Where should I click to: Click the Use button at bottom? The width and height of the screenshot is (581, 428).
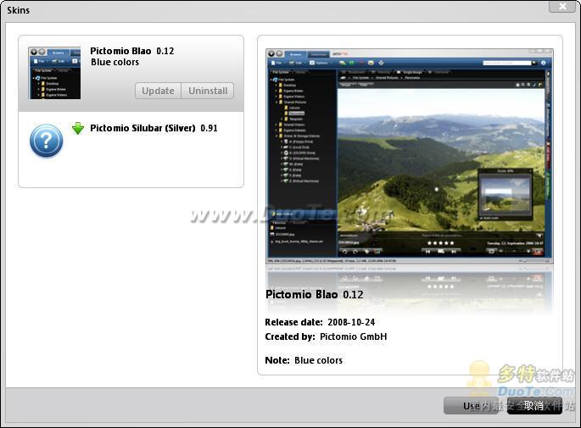click(471, 406)
